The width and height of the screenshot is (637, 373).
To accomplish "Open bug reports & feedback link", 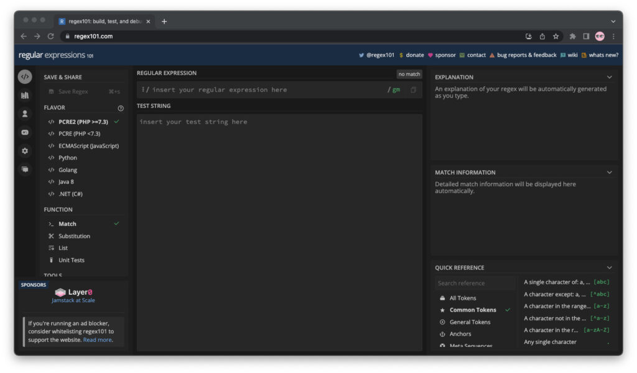I will pos(523,55).
